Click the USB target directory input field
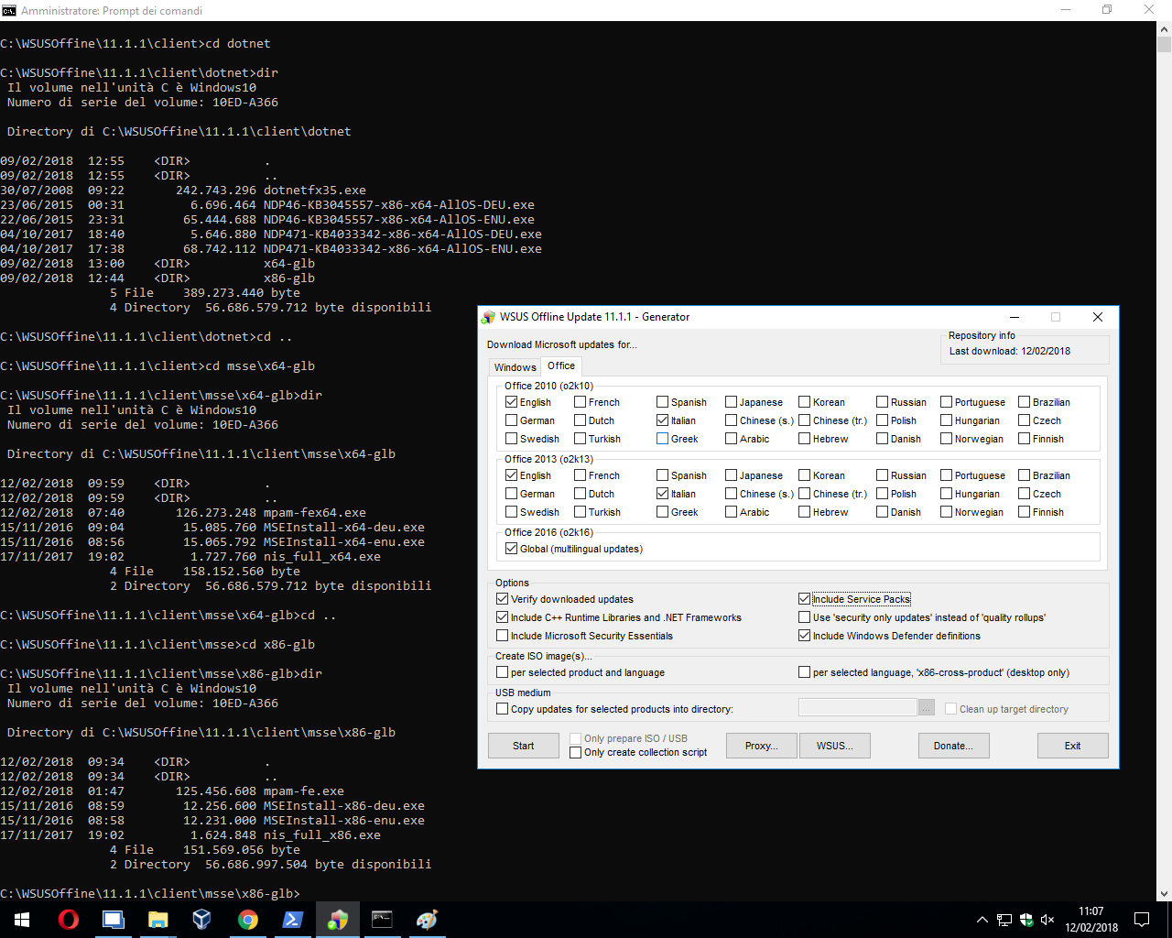Screen dimensions: 1172x938 point(857,708)
